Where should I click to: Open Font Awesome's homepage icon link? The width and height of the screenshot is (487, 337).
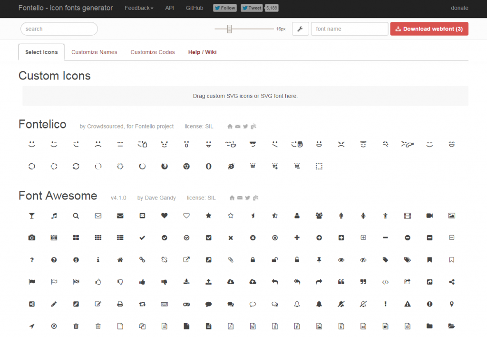coord(232,198)
